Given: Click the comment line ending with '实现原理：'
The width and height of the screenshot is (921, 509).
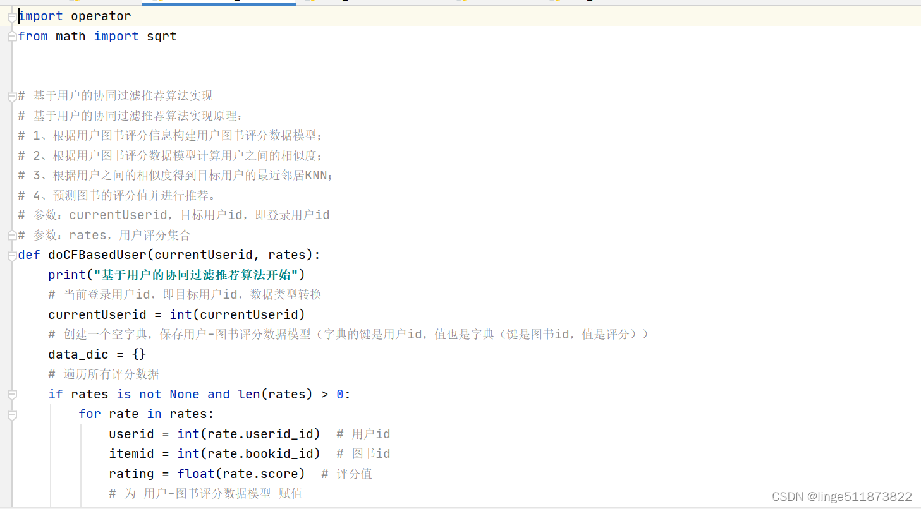Looking at the screenshot, I should click(130, 116).
